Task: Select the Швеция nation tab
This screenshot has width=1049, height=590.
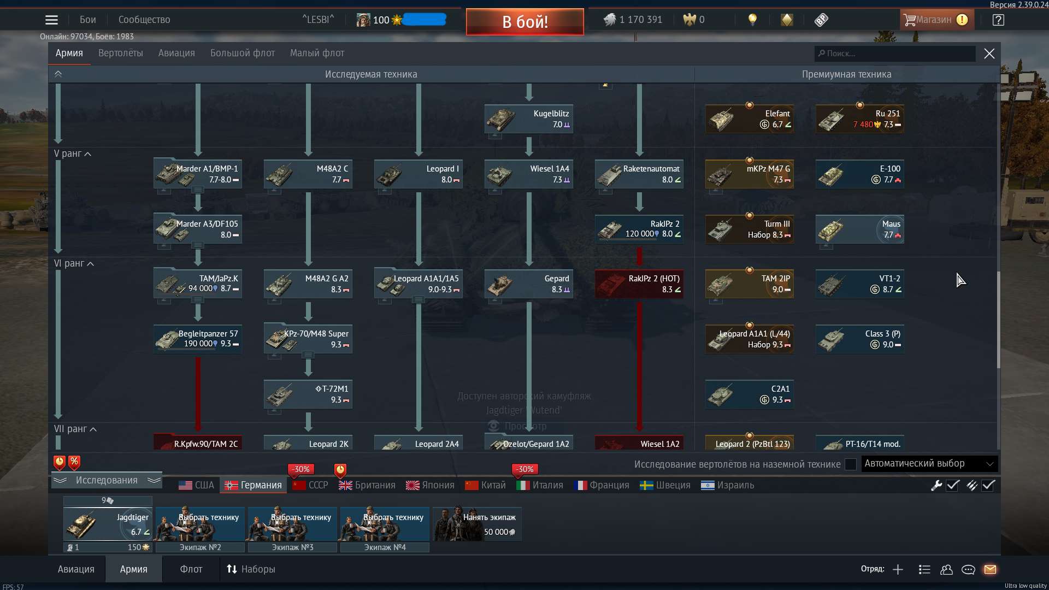Action: [665, 486]
